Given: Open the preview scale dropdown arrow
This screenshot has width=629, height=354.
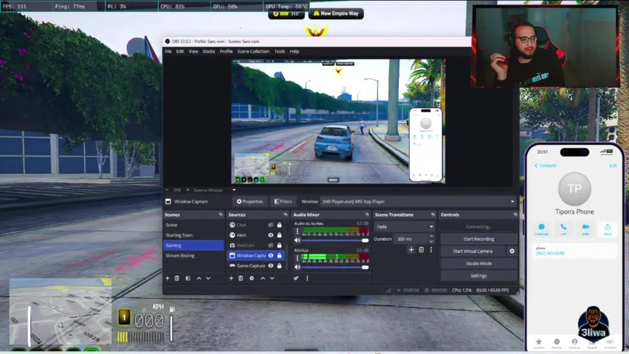Looking at the screenshot, I should coord(234,190).
